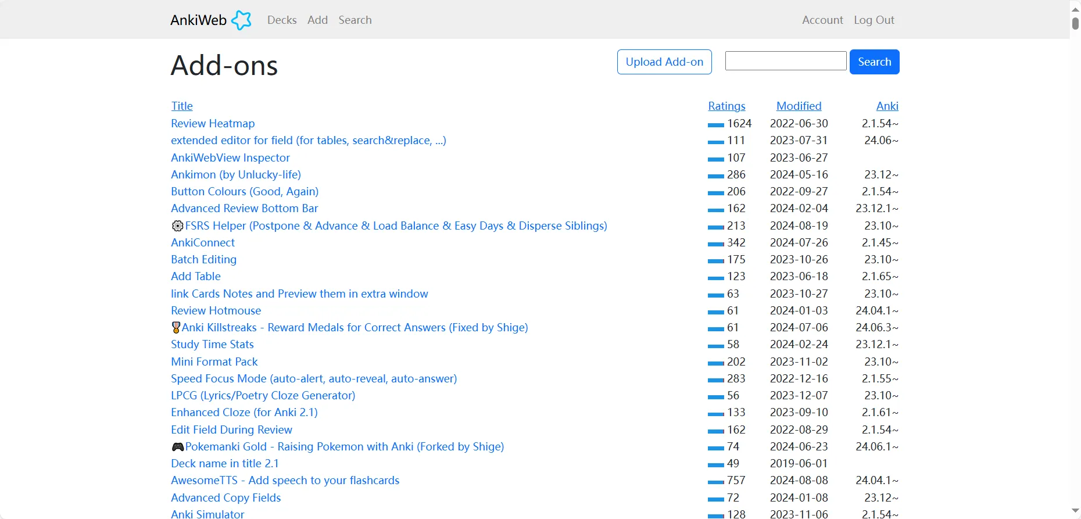Open the Study Time Stats add-on
This screenshot has width=1081, height=519.
click(x=212, y=344)
